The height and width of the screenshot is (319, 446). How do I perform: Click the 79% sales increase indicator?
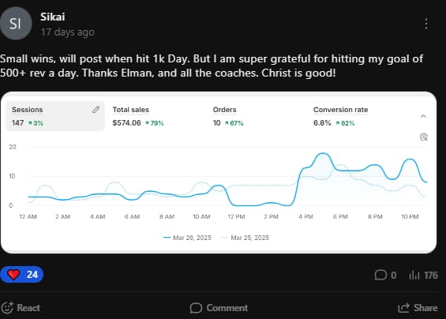[x=155, y=123]
